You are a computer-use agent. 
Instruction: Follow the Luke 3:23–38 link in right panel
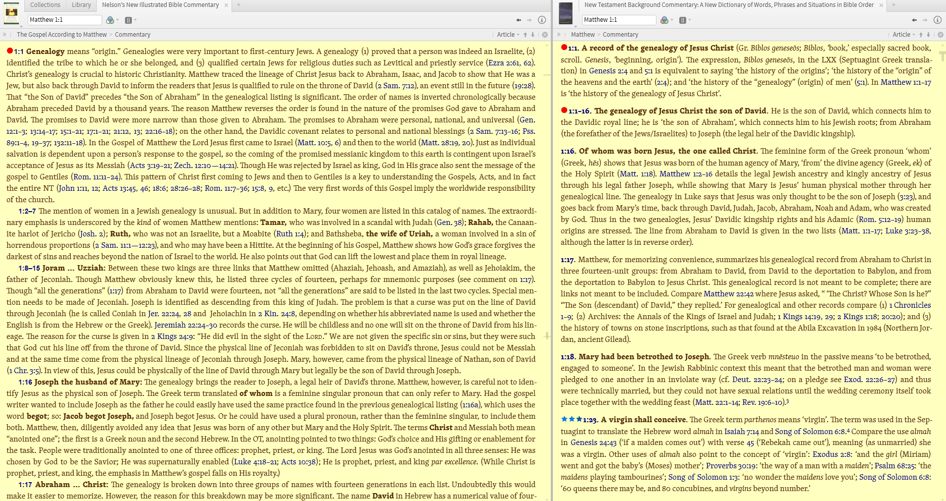tap(907, 231)
